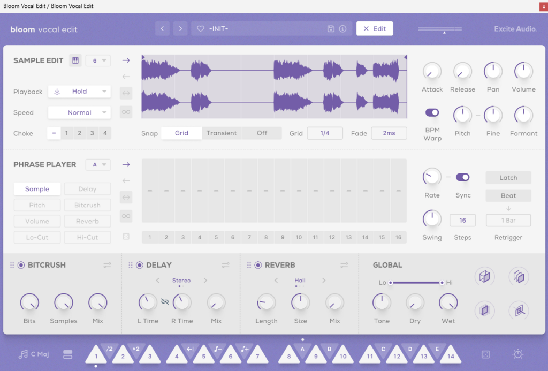This screenshot has height=371, width=548.
Task: Open the Phrase Player A dropdown
Action: tap(98, 165)
